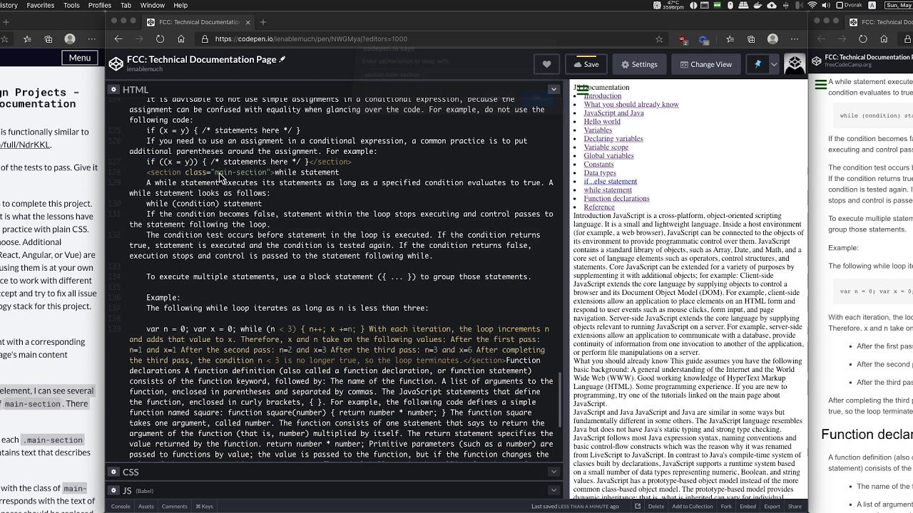
Task: Open Collections icon in the CodePen browser toolbar
Action: (751, 39)
